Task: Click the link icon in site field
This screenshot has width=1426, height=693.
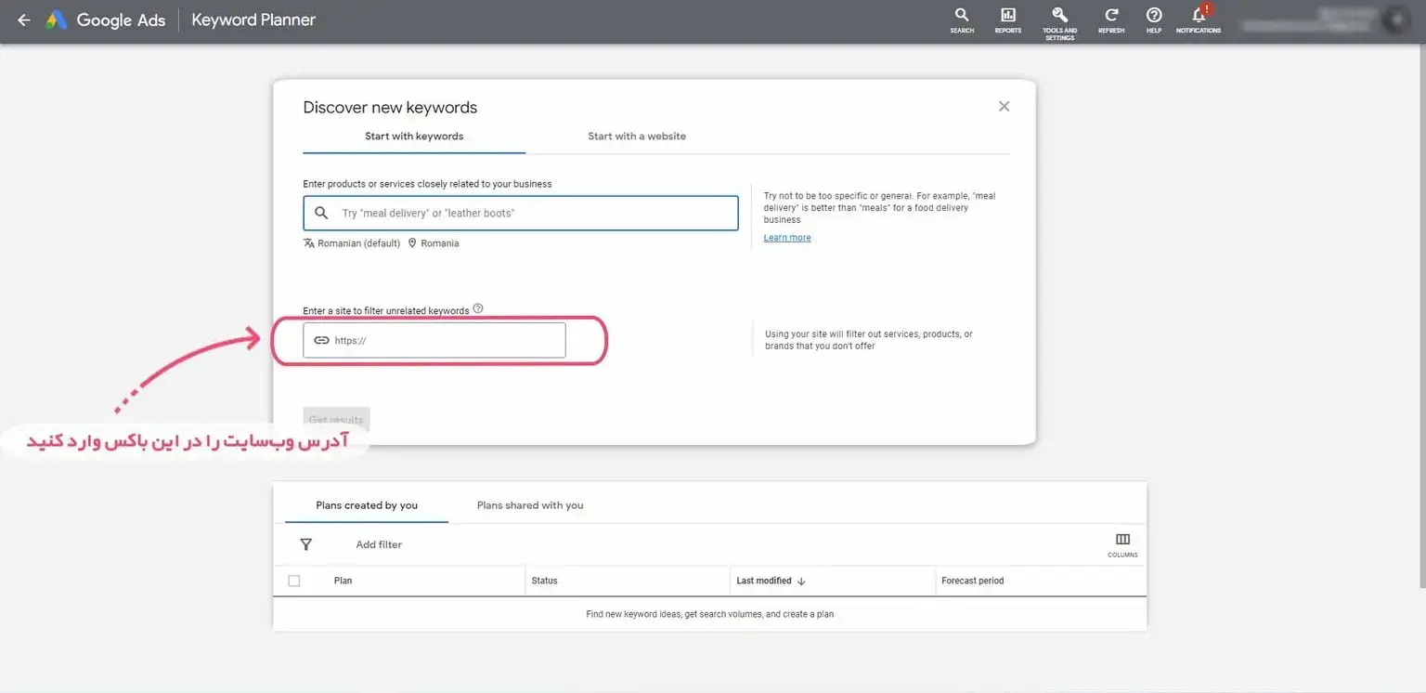Action: click(321, 340)
